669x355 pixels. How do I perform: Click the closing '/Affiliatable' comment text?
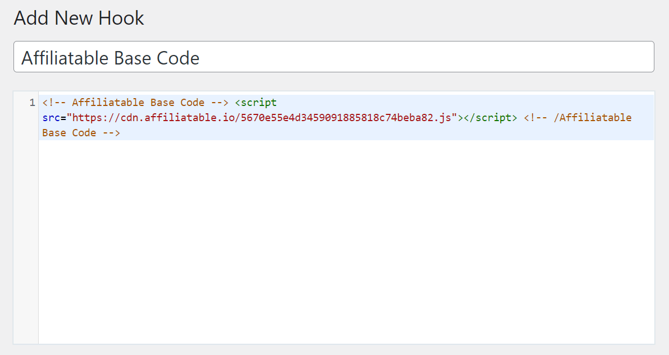click(x=592, y=118)
